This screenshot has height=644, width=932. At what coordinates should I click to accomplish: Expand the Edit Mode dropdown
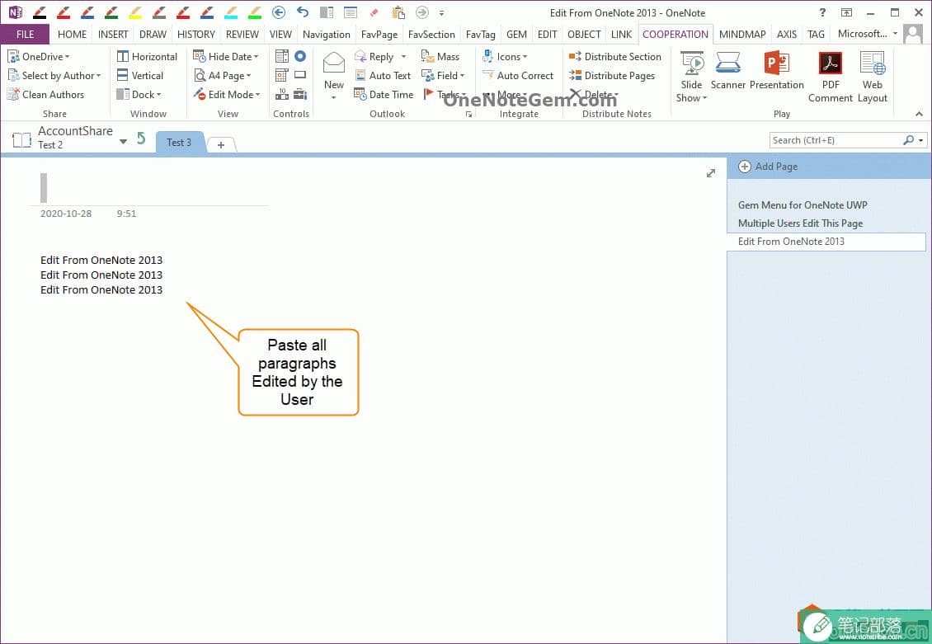[x=227, y=95]
